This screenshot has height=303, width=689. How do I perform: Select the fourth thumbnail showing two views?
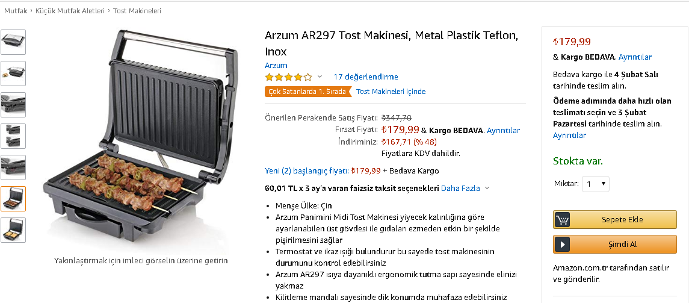pyautogui.click(x=13, y=136)
